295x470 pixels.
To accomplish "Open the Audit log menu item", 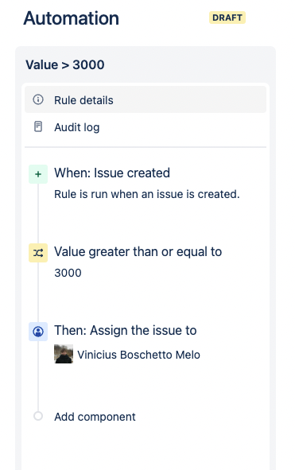I will point(146,127).
